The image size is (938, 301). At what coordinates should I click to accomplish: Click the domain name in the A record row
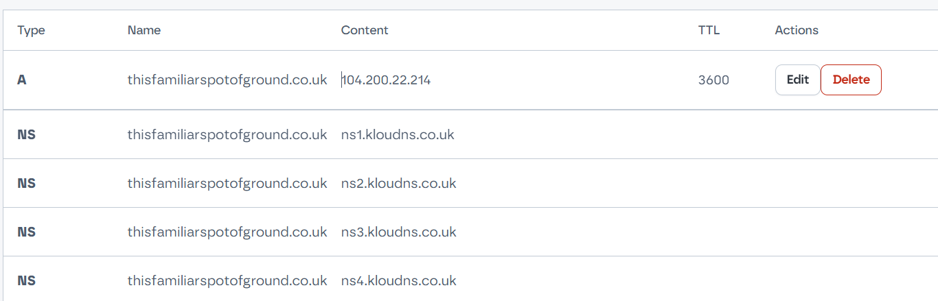[227, 80]
